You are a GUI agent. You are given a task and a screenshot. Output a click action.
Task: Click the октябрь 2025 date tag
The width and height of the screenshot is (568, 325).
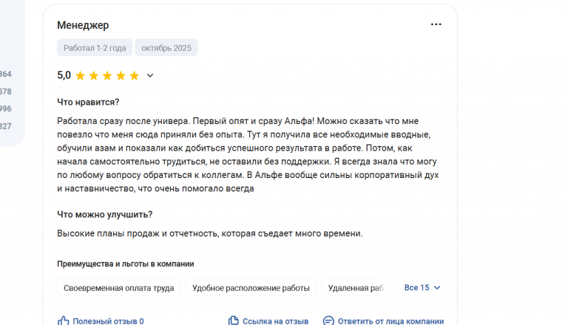(x=166, y=48)
